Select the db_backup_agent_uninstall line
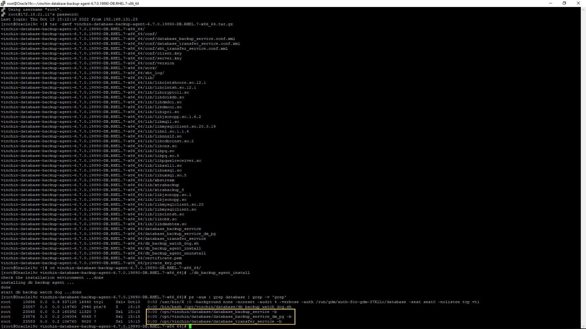Viewport: 586px width, 329px height. tap(103, 253)
